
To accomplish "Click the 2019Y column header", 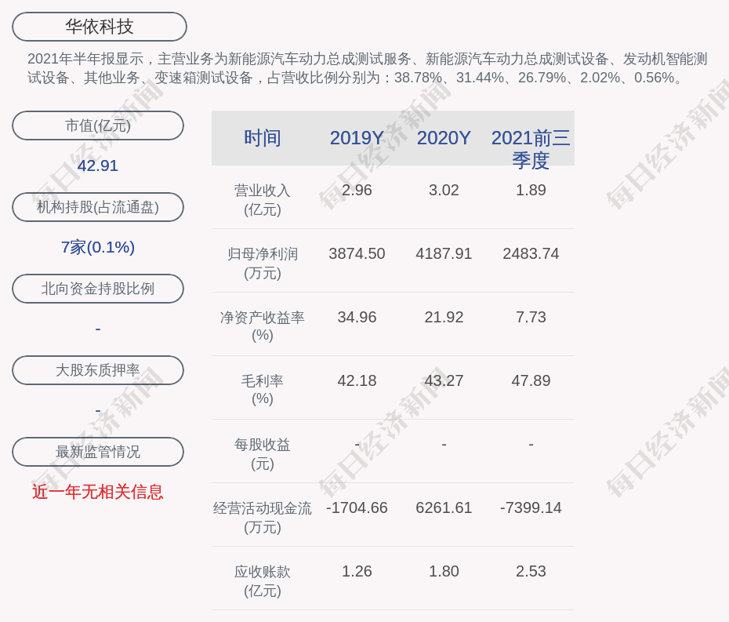I will 357,138.
